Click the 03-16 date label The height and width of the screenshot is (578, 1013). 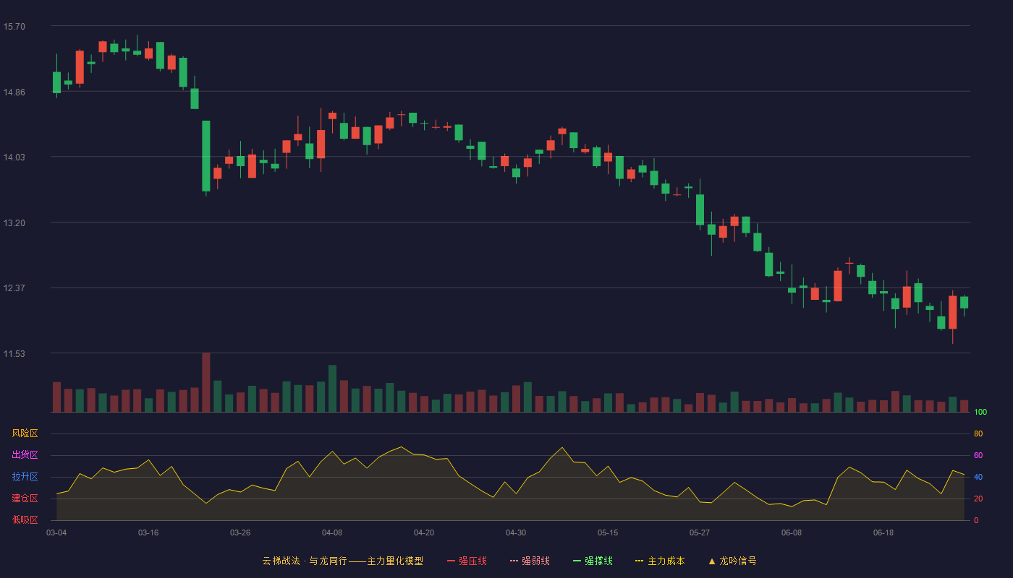[x=148, y=532]
